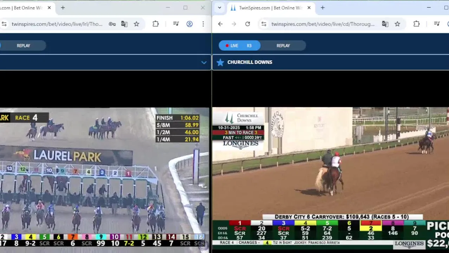Click translate icon in left window address bar
449x253 pixels.
click(124, 24)
